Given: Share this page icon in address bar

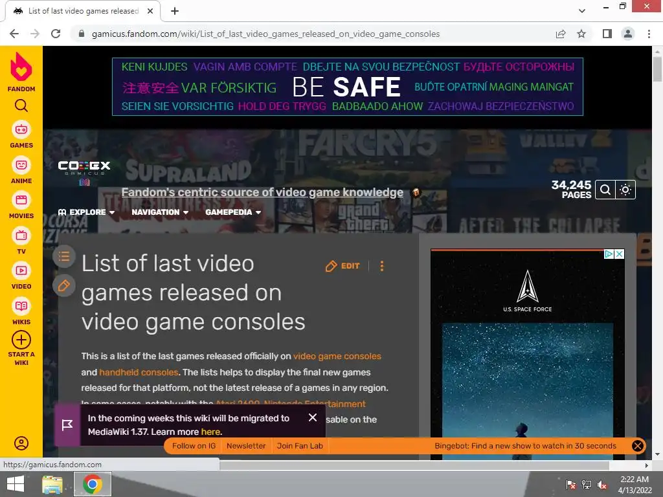Looking at the screenshot, I should coord(561,34).
